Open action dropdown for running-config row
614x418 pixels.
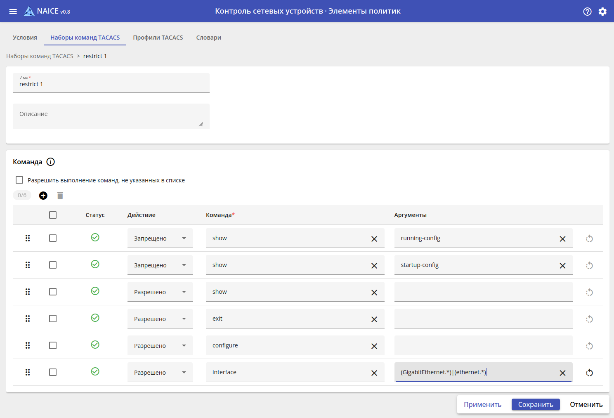[160, 239]
